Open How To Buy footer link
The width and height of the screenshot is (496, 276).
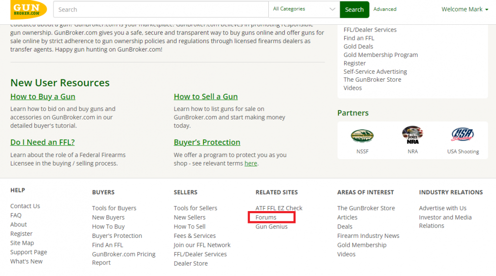point(108,226)
